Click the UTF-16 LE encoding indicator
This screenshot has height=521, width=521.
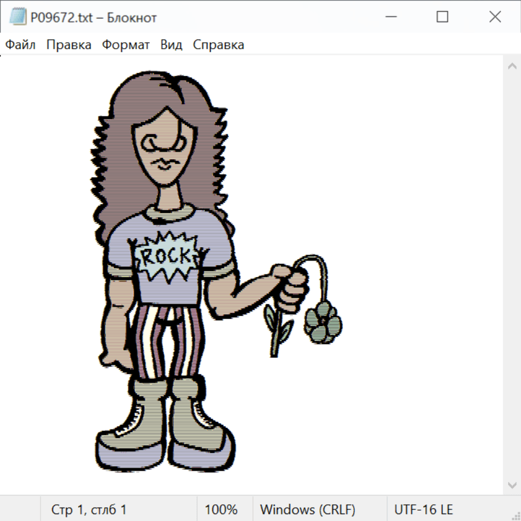423,510
